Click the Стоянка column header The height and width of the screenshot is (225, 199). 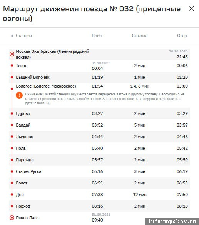pos(140,36)
